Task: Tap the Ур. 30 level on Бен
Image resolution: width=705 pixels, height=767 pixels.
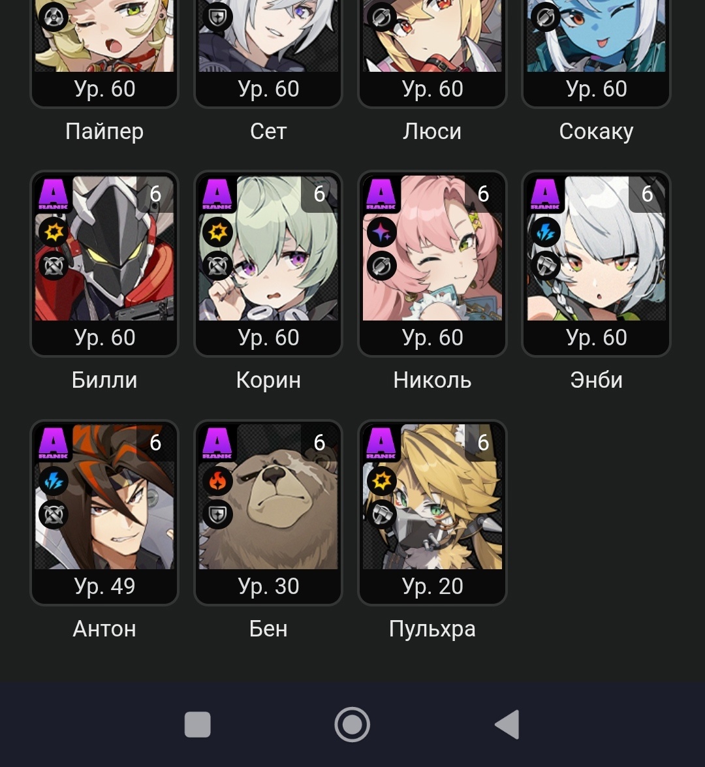Action: [268, 586]
